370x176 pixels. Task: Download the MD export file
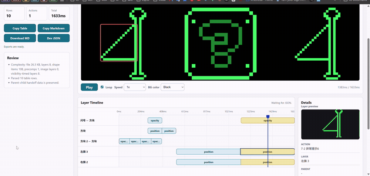coord(20,38)
